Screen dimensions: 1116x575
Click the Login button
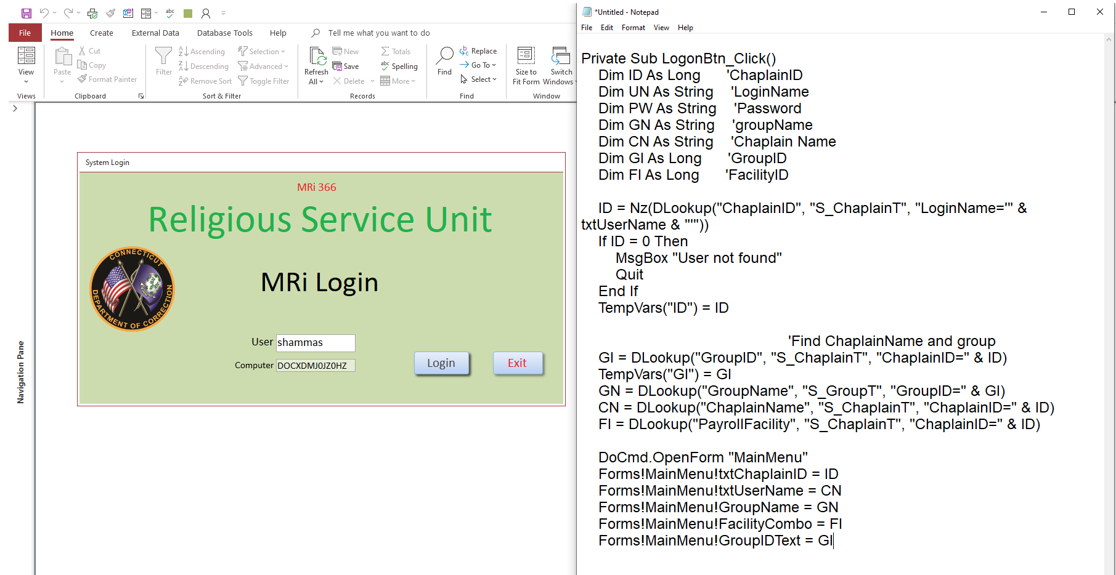[x=441, y=363]
